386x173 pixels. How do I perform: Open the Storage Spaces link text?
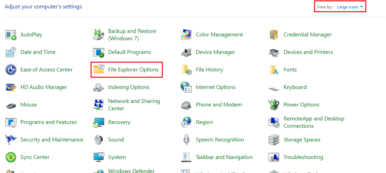[302, 140]
